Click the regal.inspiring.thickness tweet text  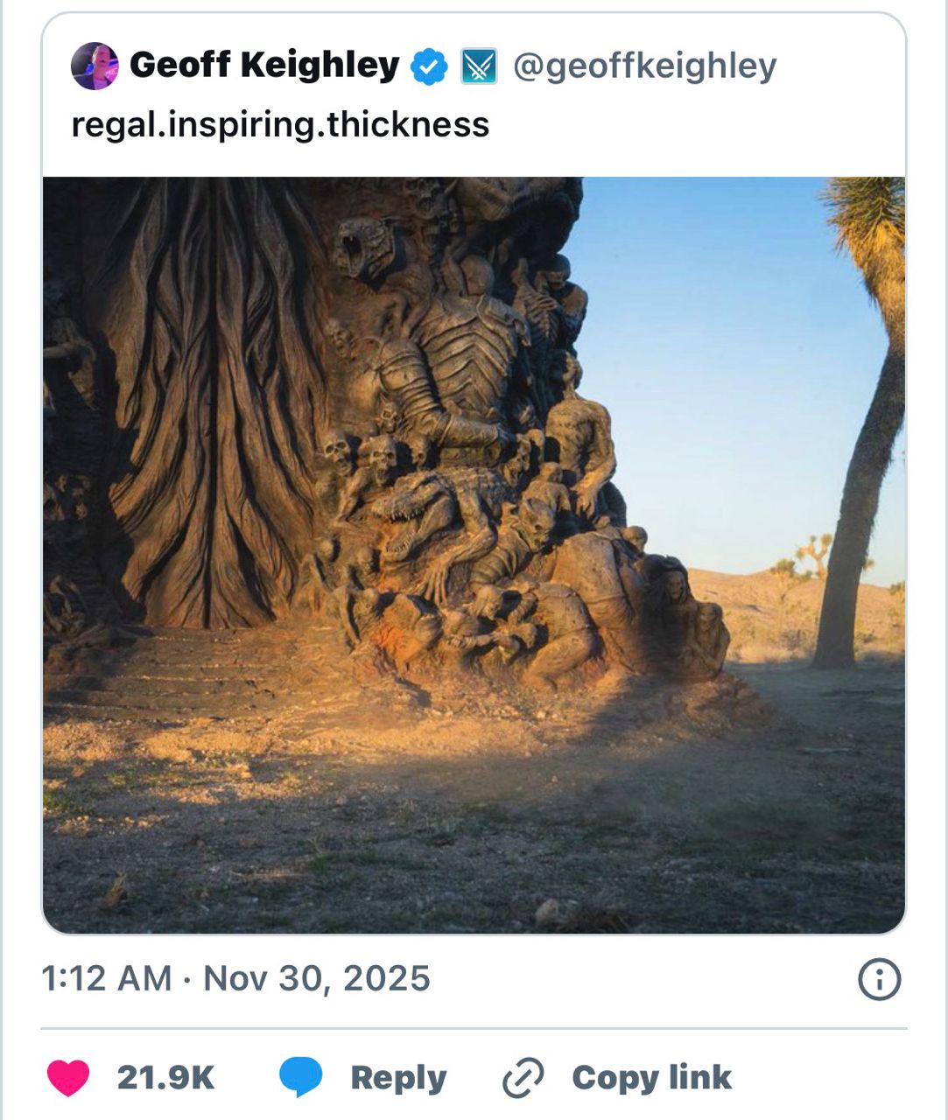pyautogui.click(x=280, y=124)
